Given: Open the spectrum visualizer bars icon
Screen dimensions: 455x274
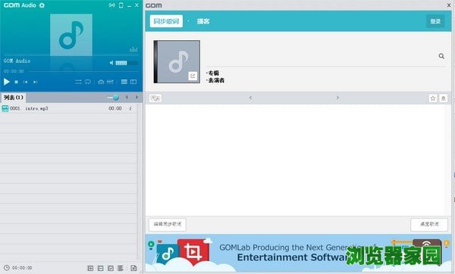Looking at the screenshot, I should [133, 49].
